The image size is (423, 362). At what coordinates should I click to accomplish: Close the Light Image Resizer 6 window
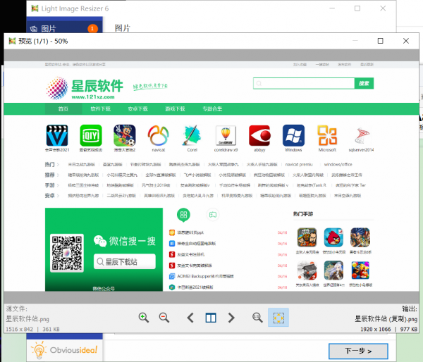click(x=383, y=8)
